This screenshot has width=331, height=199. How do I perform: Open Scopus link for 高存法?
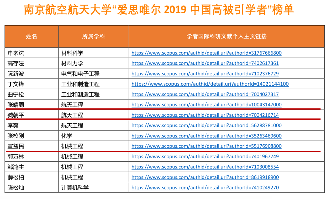point(205,63)
